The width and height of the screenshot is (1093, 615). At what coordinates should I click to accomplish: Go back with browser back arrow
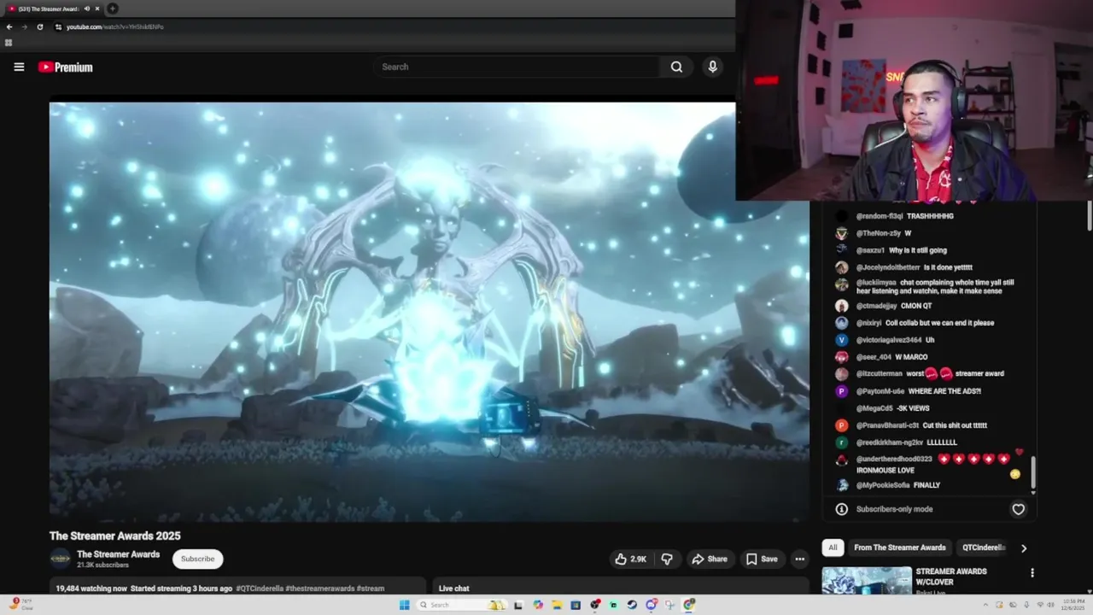pos(9,26)
